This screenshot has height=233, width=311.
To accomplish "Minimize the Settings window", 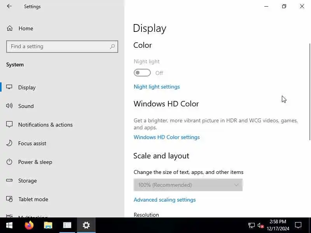I will (266, 6).
